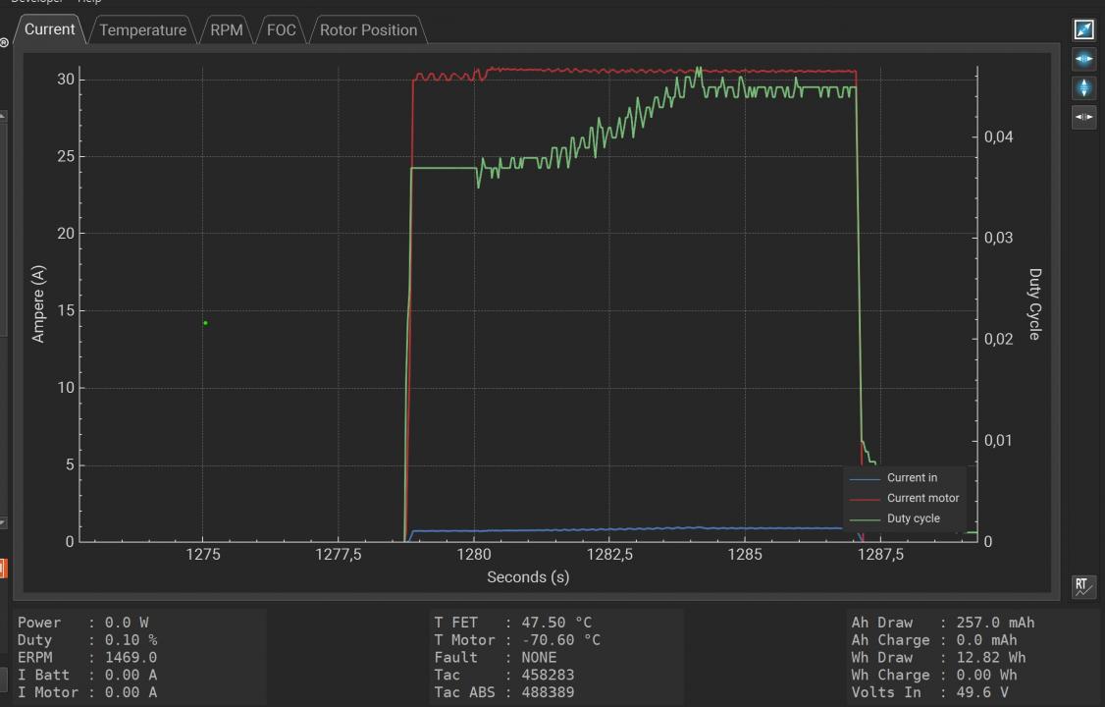Enable the vertical zoom icon
This screenshot has height=707, width=1105.
point(1083,88)
